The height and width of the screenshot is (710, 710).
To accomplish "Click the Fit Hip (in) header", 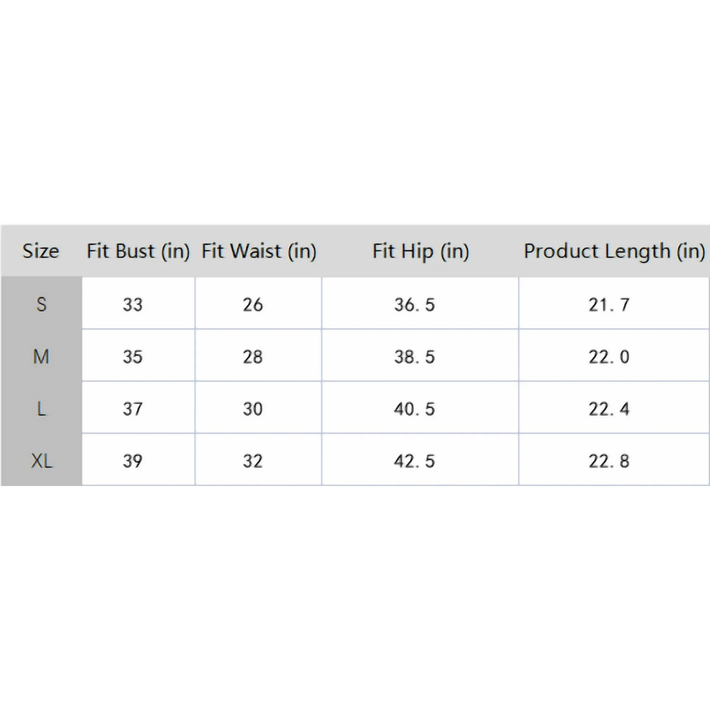I will [x=420, y=251].
